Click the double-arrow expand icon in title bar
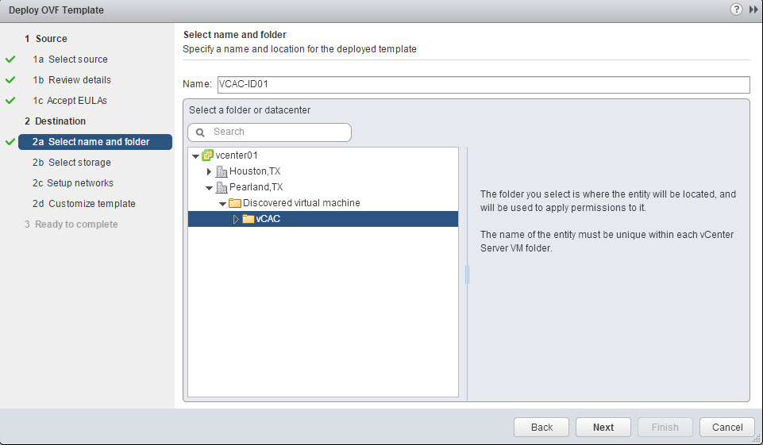The image size is (763, 445). coord(753,10)
